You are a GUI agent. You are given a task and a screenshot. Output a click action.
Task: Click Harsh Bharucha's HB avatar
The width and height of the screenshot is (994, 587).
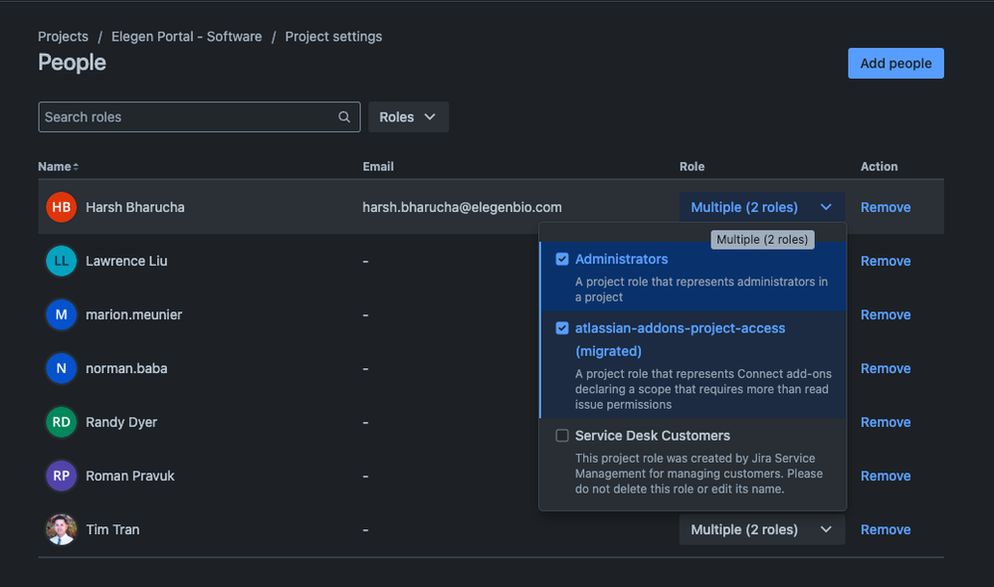(x=62, y=207)
